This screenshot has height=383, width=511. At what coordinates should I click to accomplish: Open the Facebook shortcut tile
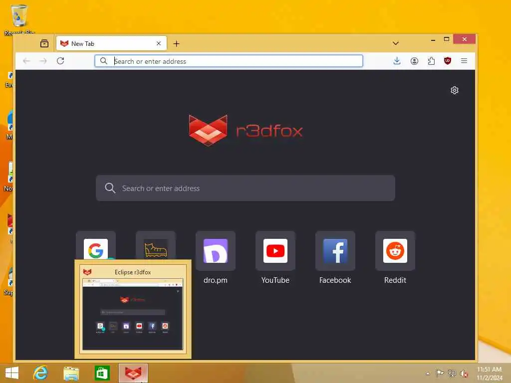pos(335,251)
